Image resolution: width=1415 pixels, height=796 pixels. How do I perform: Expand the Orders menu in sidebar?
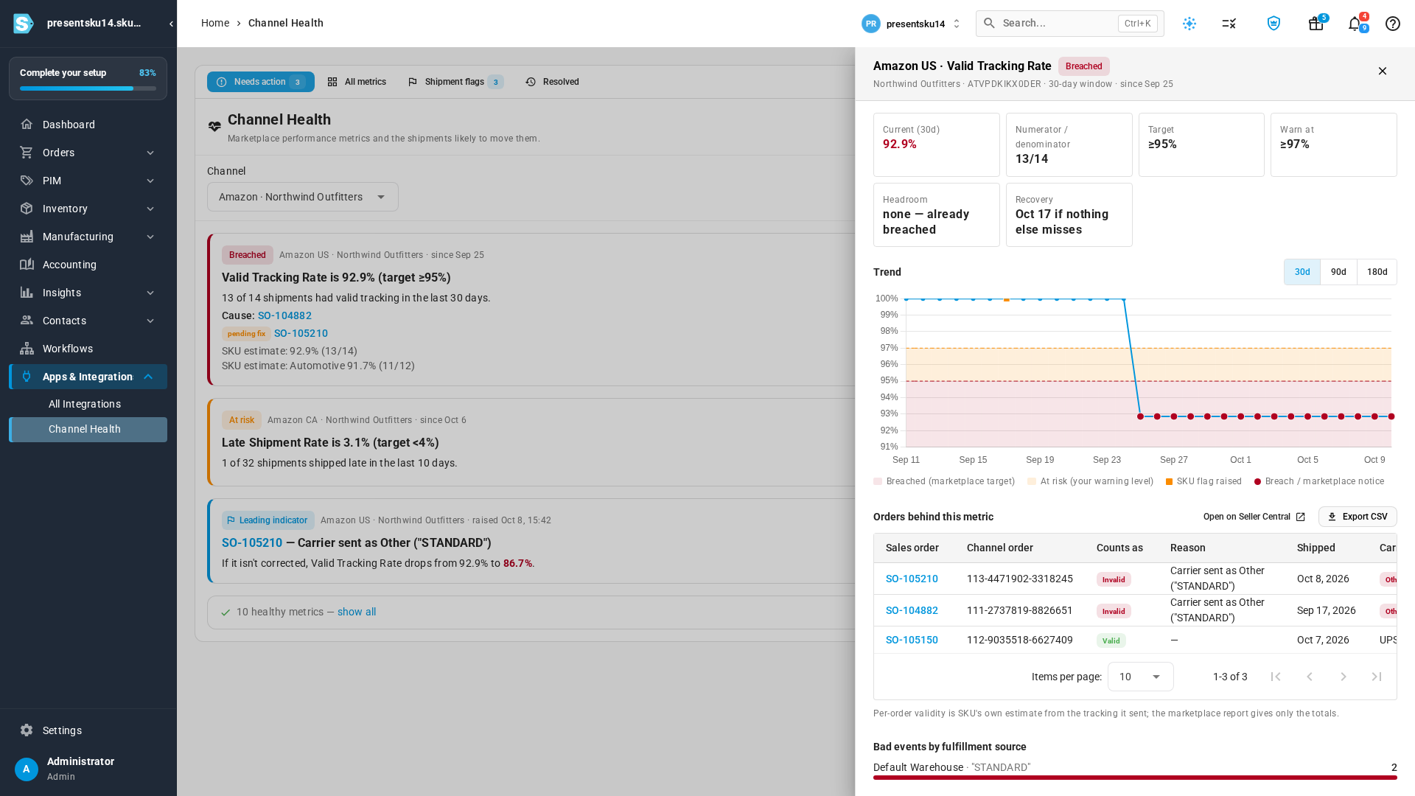coord(88,153)
